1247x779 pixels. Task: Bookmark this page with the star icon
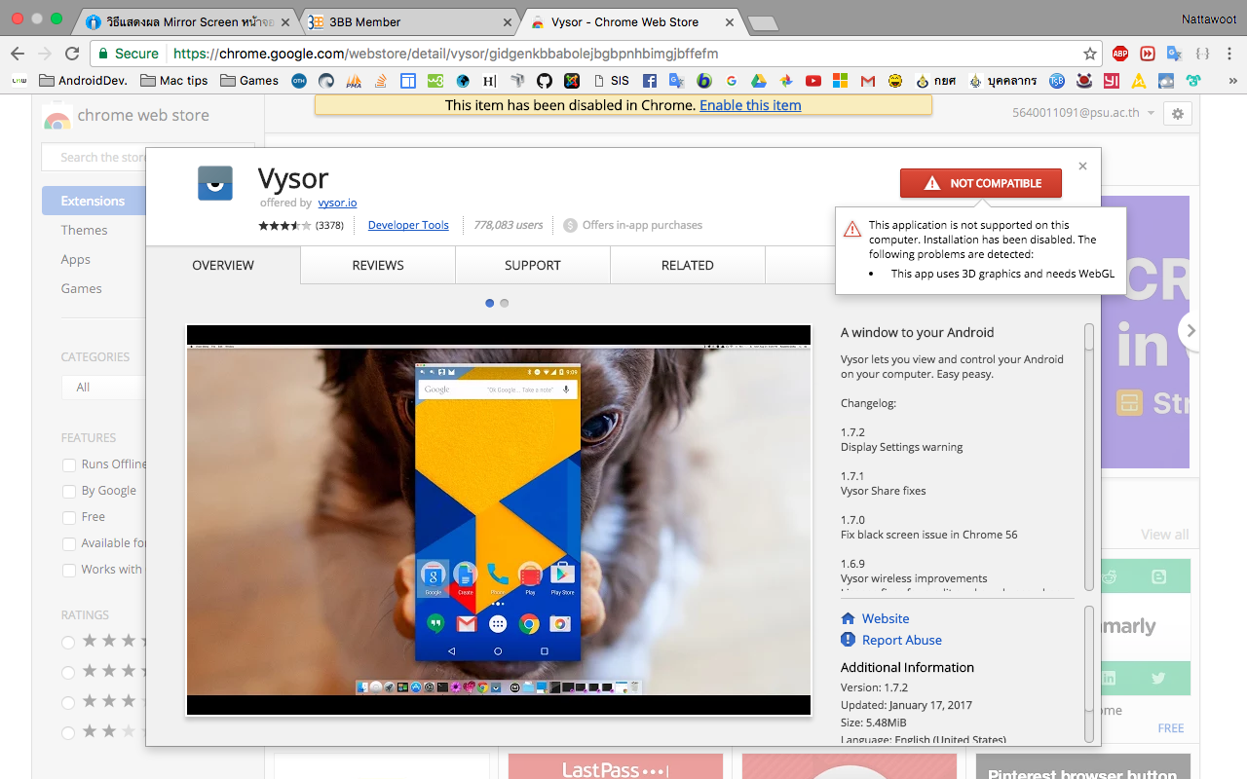point(1090,54)
